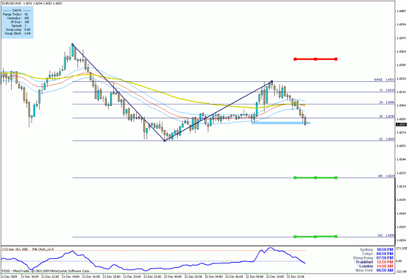This screenshot has height=279, width=407.
Task: Select the DATA panel header
Action: pyautogui.click(x=17, y=10)
